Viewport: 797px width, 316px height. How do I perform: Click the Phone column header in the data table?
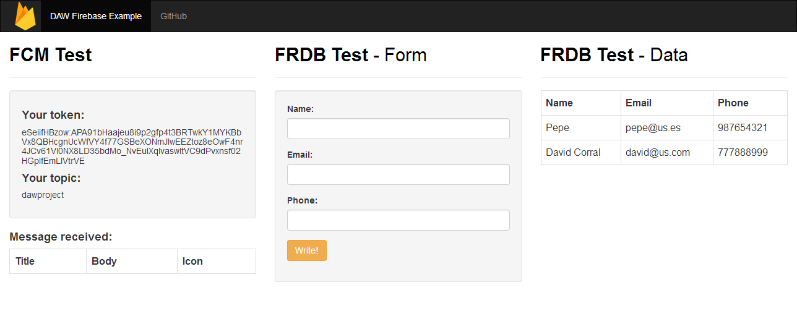(733, 103)
